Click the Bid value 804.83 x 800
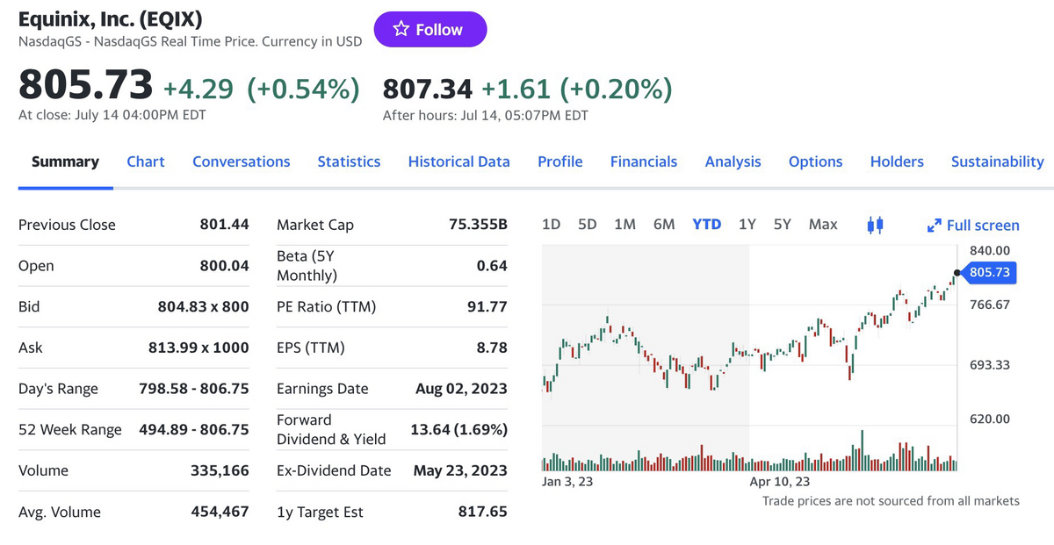Screen dimensions: 1054x545 tap(203, 307)
